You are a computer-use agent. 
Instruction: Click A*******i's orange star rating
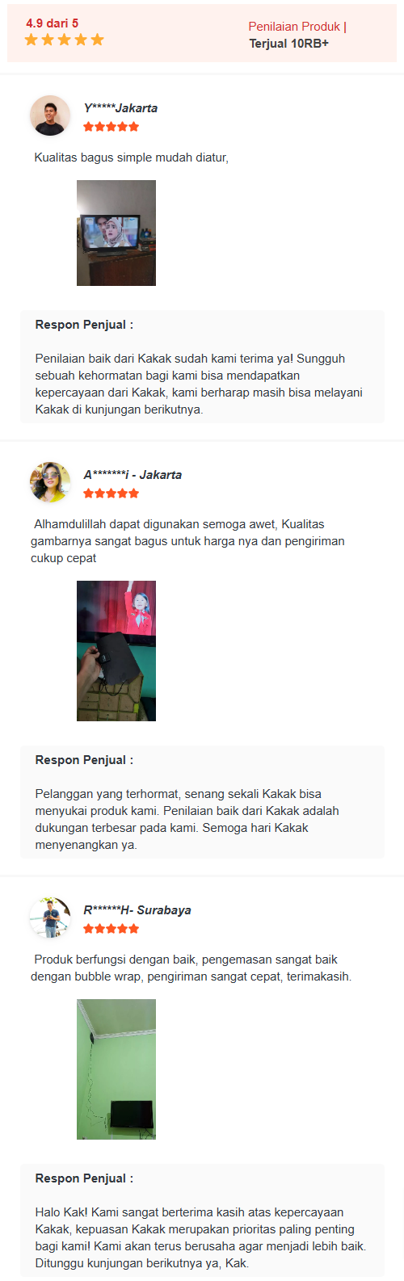point(112,493)
